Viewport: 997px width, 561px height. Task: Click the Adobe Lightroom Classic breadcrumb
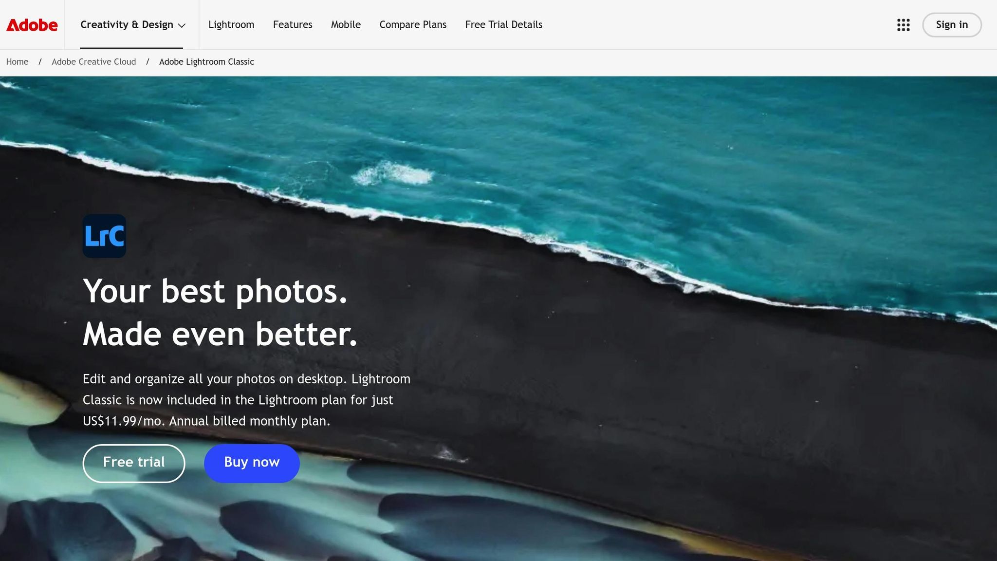pyautogui.click(x=206, y=62)
